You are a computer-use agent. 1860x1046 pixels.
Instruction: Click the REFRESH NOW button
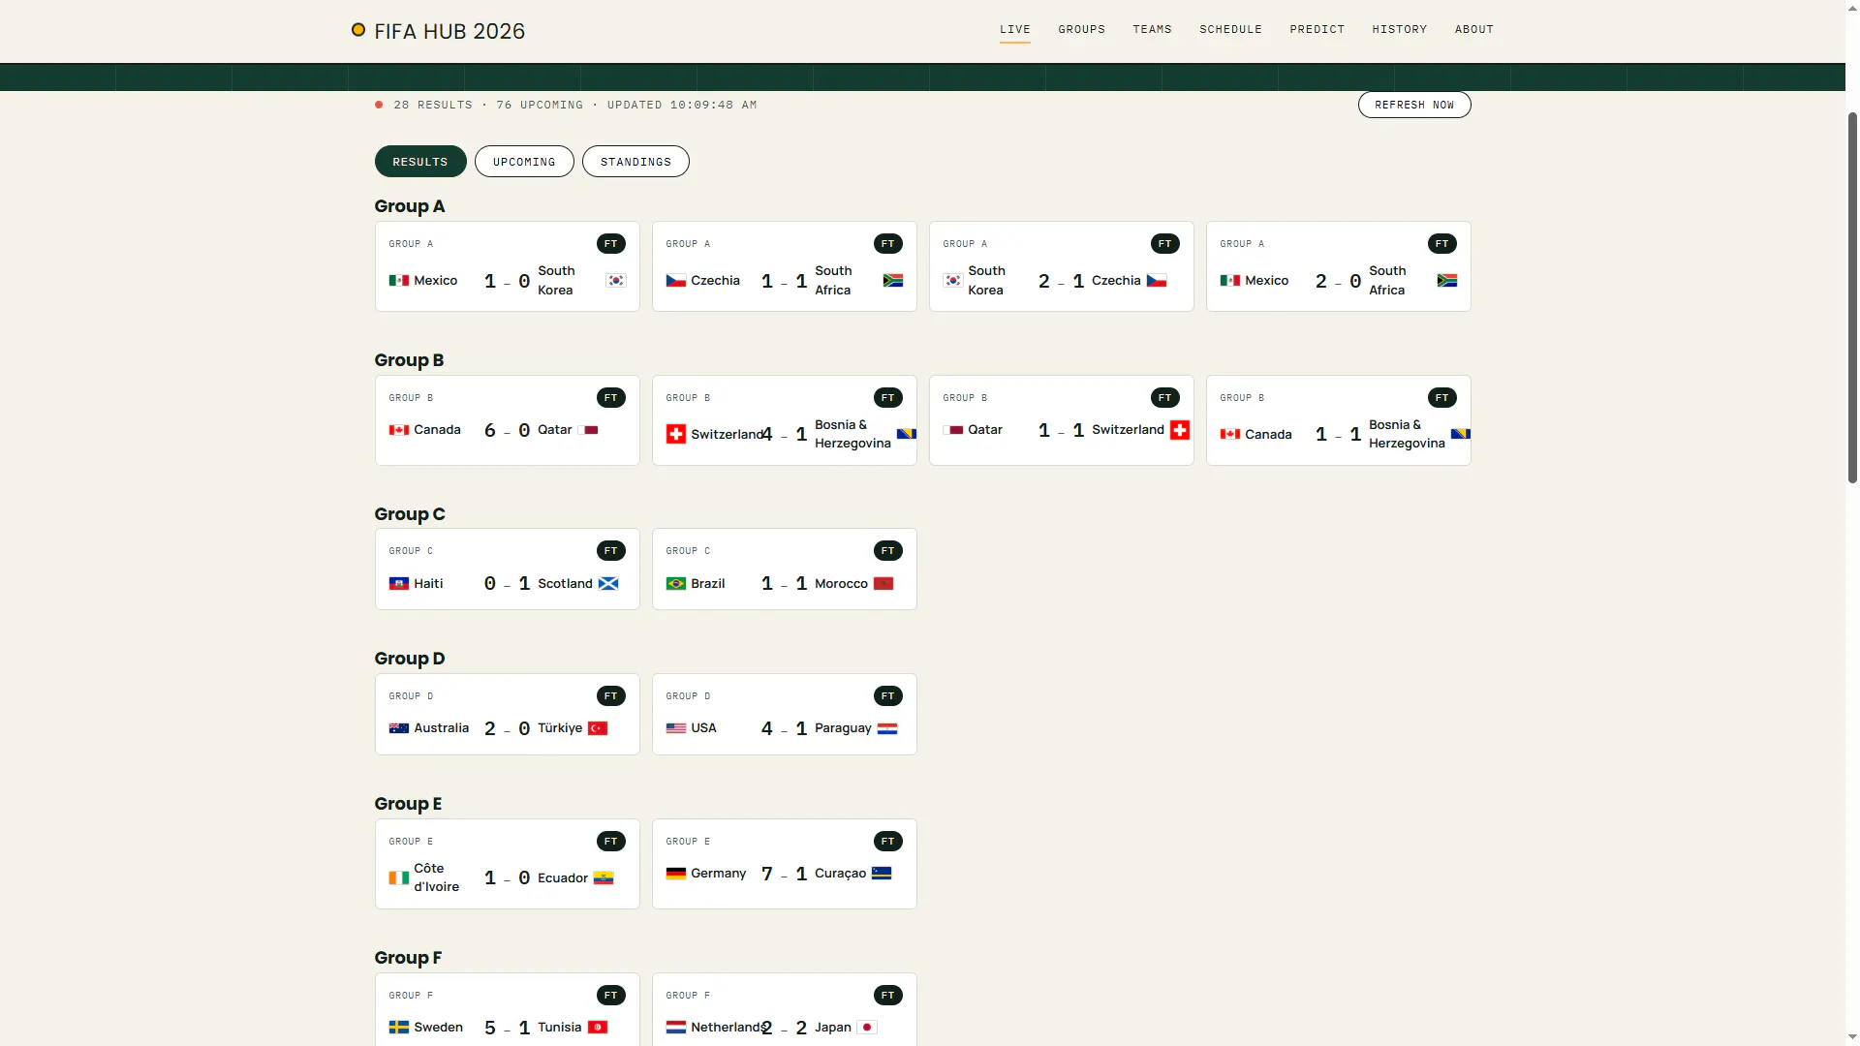click(x=1414, y=105)
